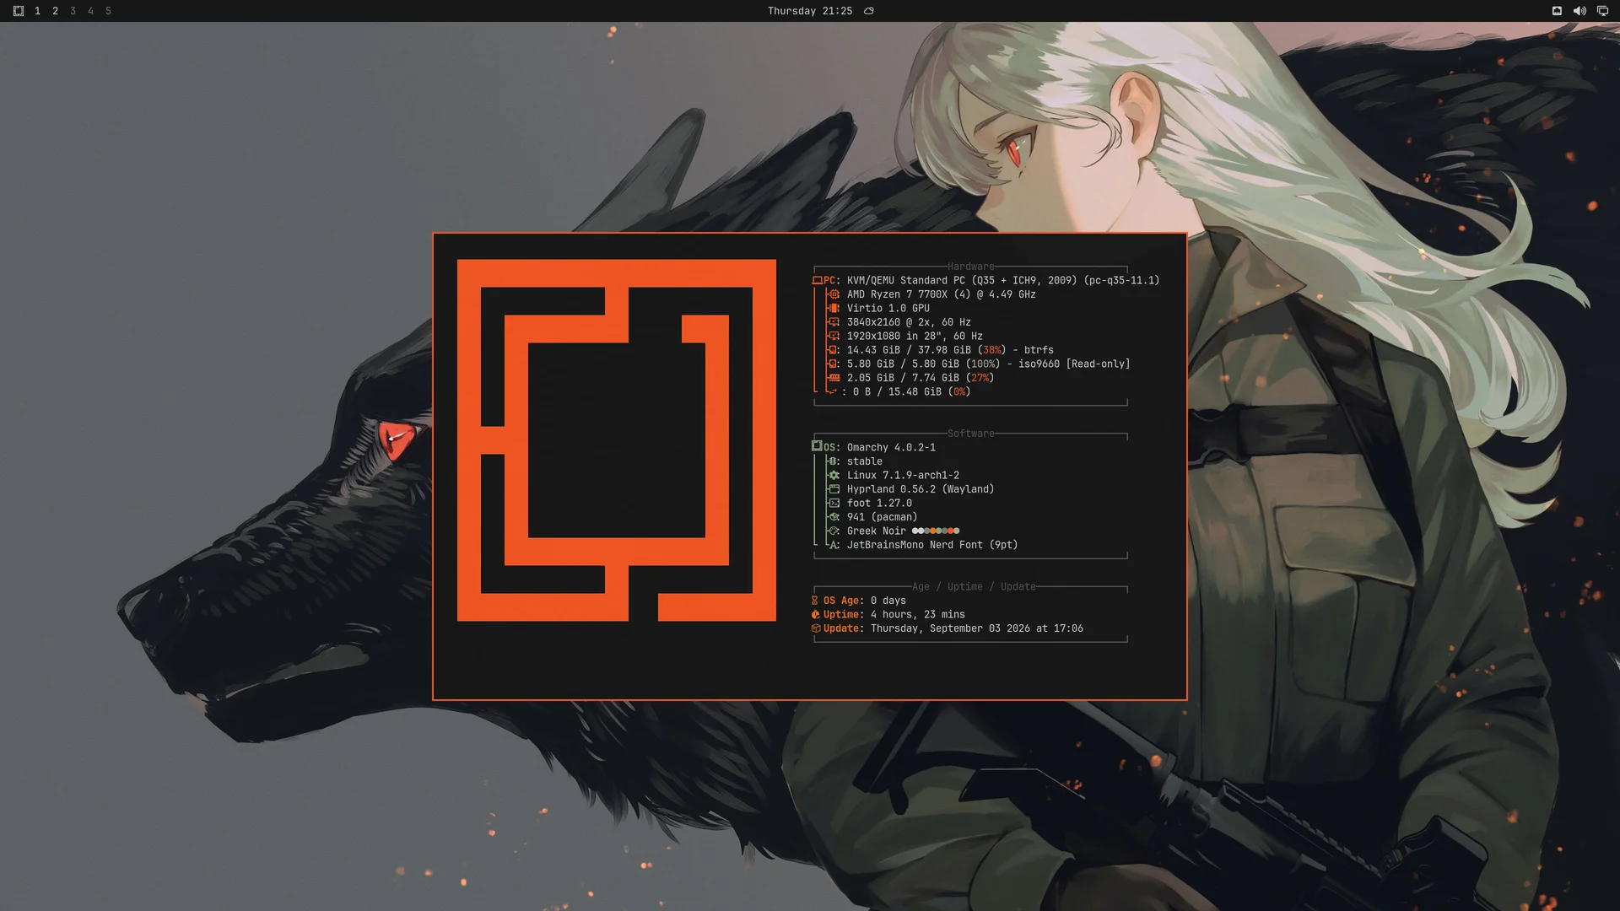Click the Uptime label in terminal
Viewport: 1620px width, 911px height.
[x=842, y=615]
